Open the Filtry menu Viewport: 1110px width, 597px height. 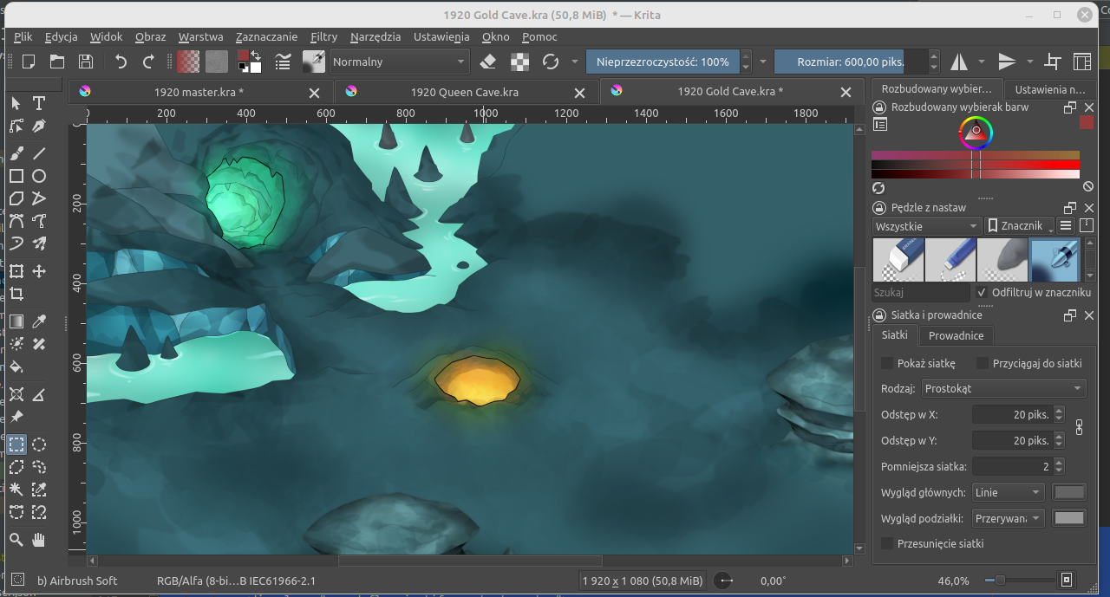(323, 37)
